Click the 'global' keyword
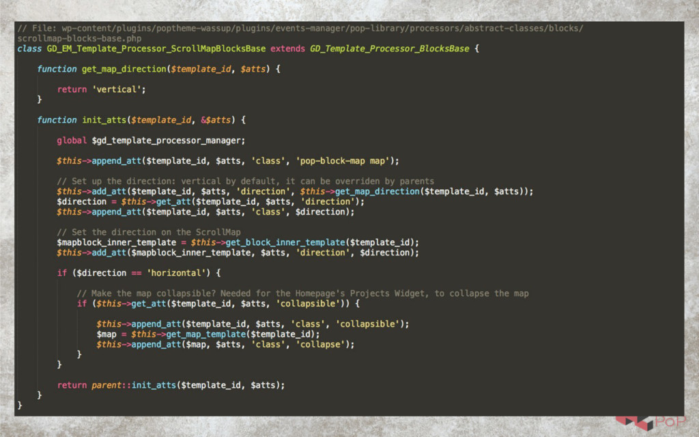This screenshot has height=437, width=699. coord(71,141)
